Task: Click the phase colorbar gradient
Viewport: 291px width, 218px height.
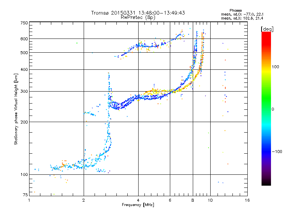Action: (x=266, y=108)
